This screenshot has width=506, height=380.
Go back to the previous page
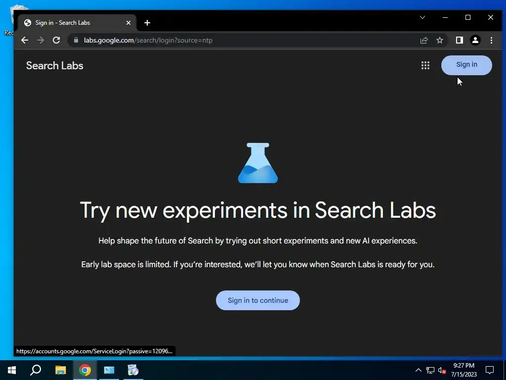(25, 40)
